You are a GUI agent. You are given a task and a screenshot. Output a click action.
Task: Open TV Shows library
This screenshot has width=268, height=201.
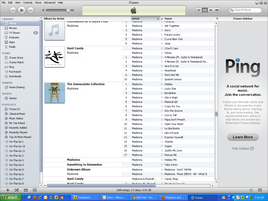[20, 33]
